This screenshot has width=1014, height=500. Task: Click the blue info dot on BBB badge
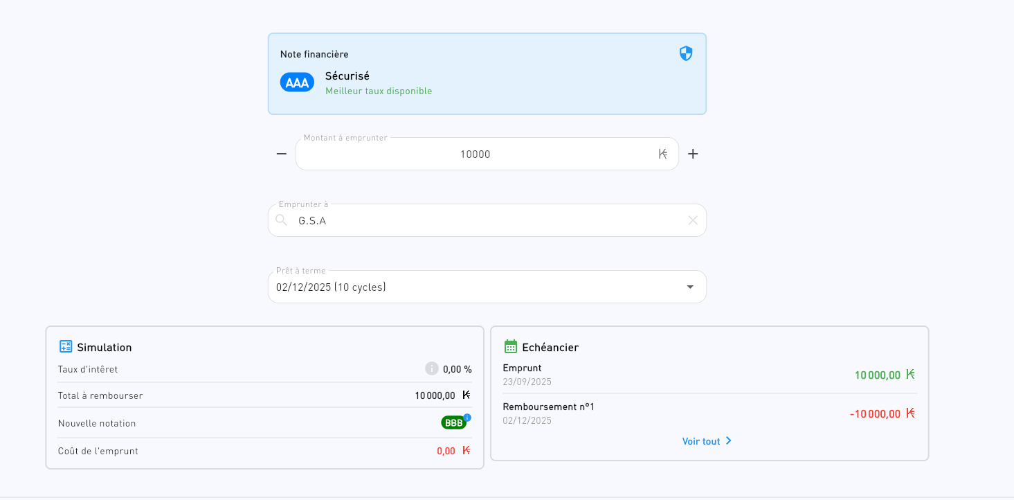(467, 418)
